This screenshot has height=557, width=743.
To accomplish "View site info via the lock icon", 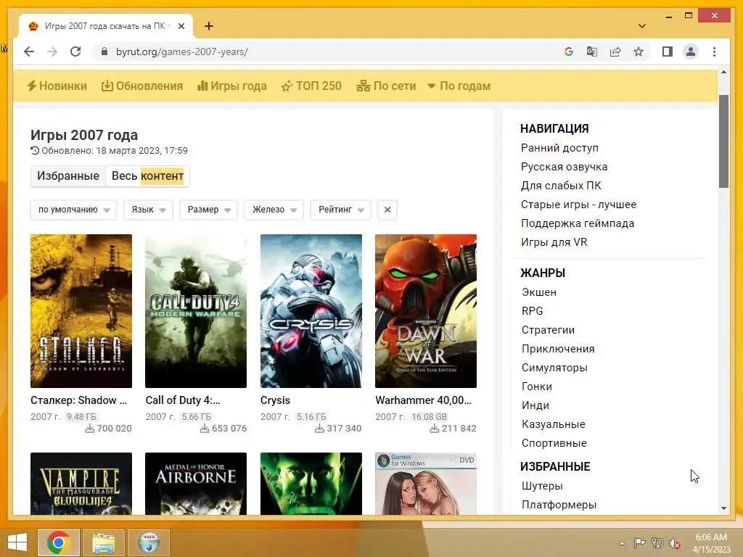I will point(104,51).
